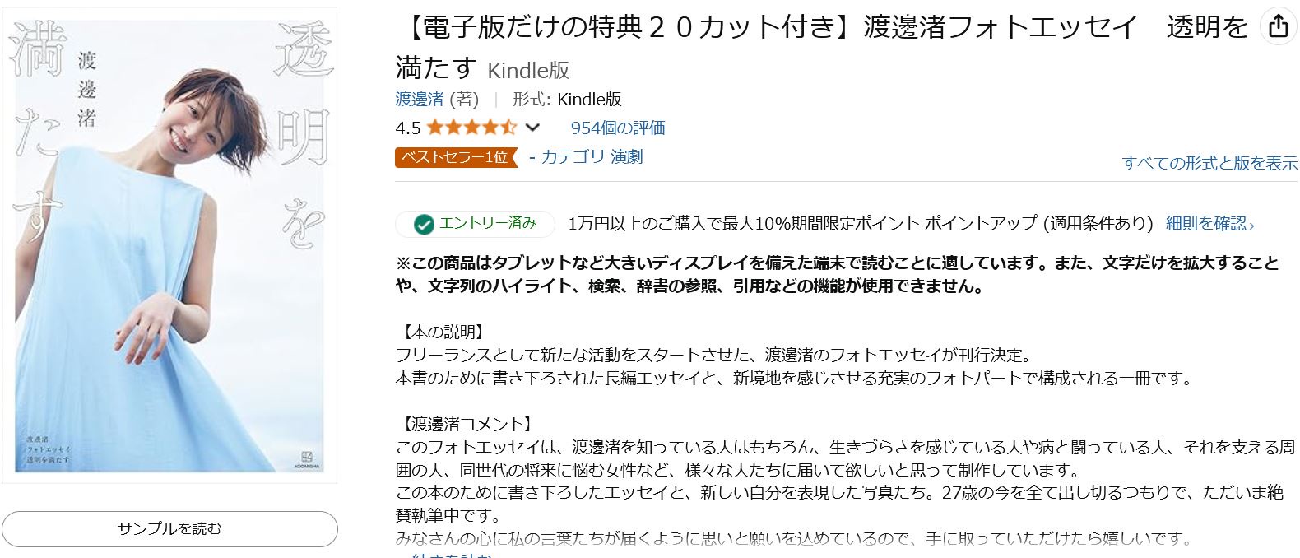Click the 【本の説明】 section heading
The image size is (1300, 558).
[x=441, y=332]
